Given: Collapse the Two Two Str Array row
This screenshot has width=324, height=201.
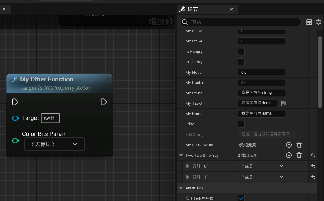Looking at the screenshot, I should (181, 155).
